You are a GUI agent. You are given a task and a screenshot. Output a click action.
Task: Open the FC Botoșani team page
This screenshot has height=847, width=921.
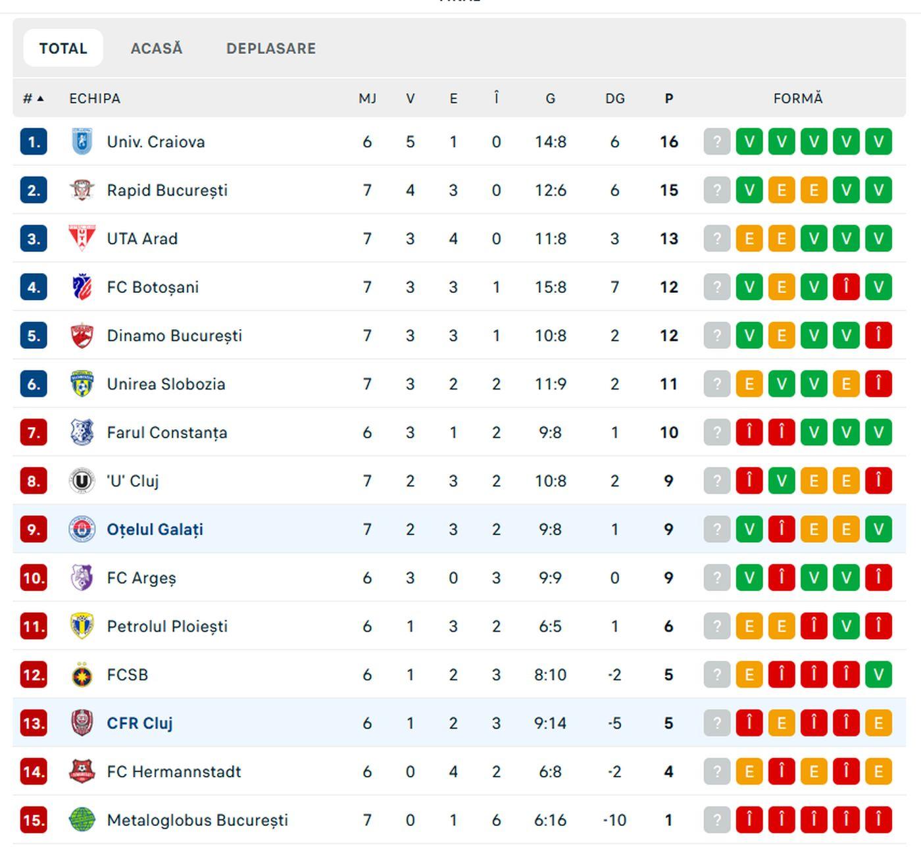click(x=153, y=287)
